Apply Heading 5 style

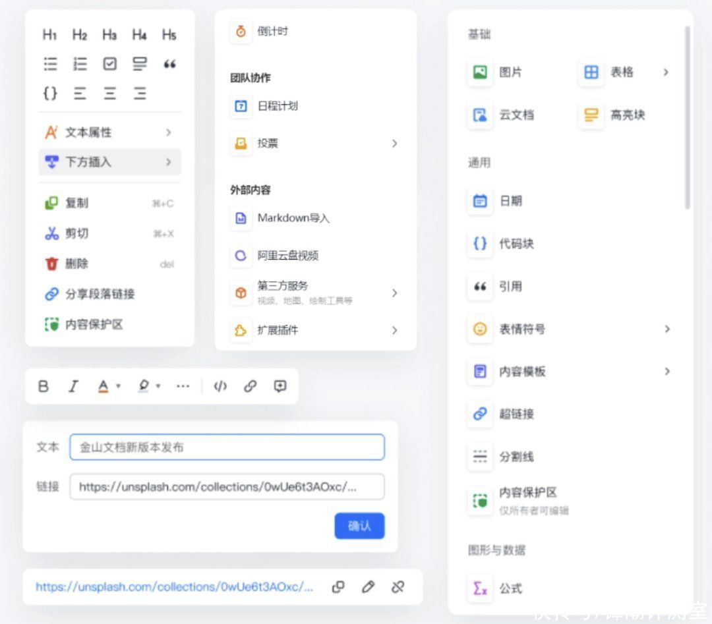[169, 34]
